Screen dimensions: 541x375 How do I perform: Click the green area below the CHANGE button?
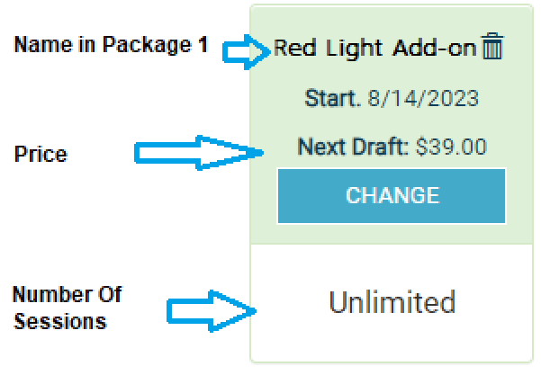(392, 234)
